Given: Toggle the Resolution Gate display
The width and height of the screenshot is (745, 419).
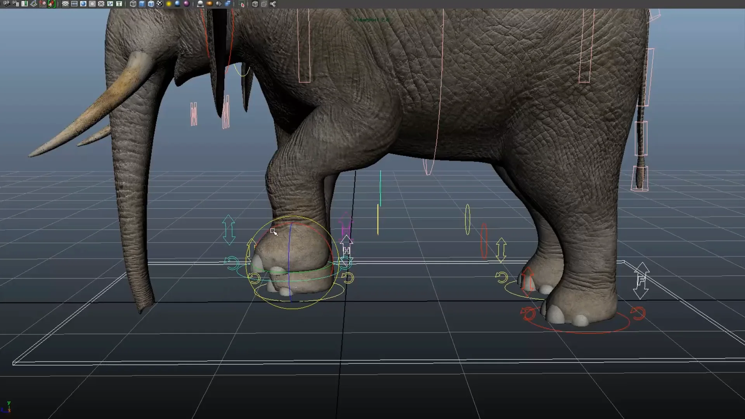Looking at the screenshot, I should [83, 4].
